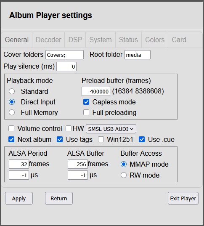Image resolution: width=204 pixels, height=226 pixels.
Task: Uncheck the Use .cue option
Action: [142, 139]
